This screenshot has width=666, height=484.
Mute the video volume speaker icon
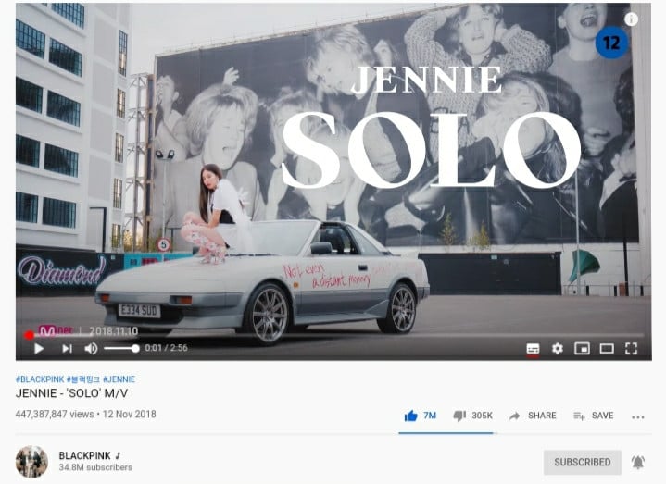coord(91,349)
